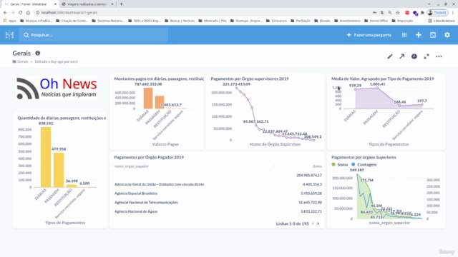The width and height of the screenshot is (458, 257).
Task: Bookmark this page with star icon
Action: (398, 13)
